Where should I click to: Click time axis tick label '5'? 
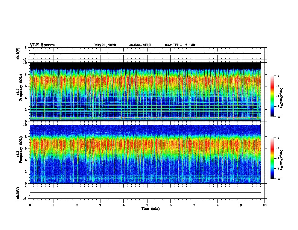(x=147, y=205)
